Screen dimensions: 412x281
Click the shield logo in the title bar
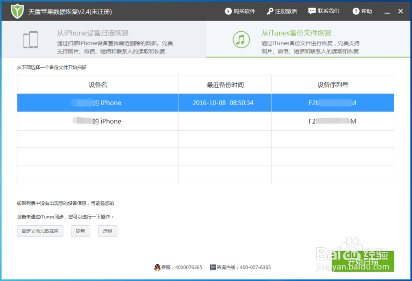[x=16, y=11]
